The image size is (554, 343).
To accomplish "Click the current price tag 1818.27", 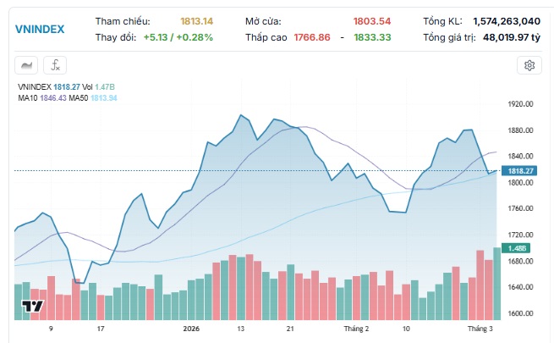I will (x=518, y=171).
